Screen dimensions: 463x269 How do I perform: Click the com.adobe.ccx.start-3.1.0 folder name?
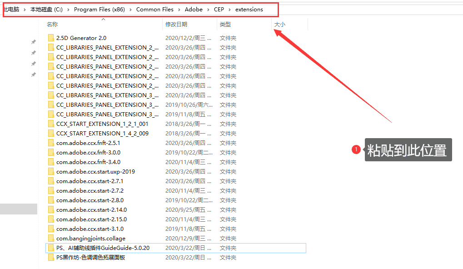coord(90,229)
